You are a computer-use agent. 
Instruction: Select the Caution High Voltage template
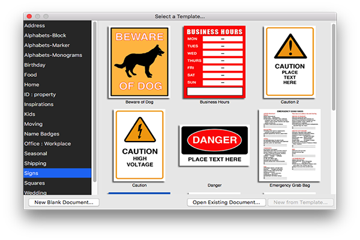click(x=139, y=145)
